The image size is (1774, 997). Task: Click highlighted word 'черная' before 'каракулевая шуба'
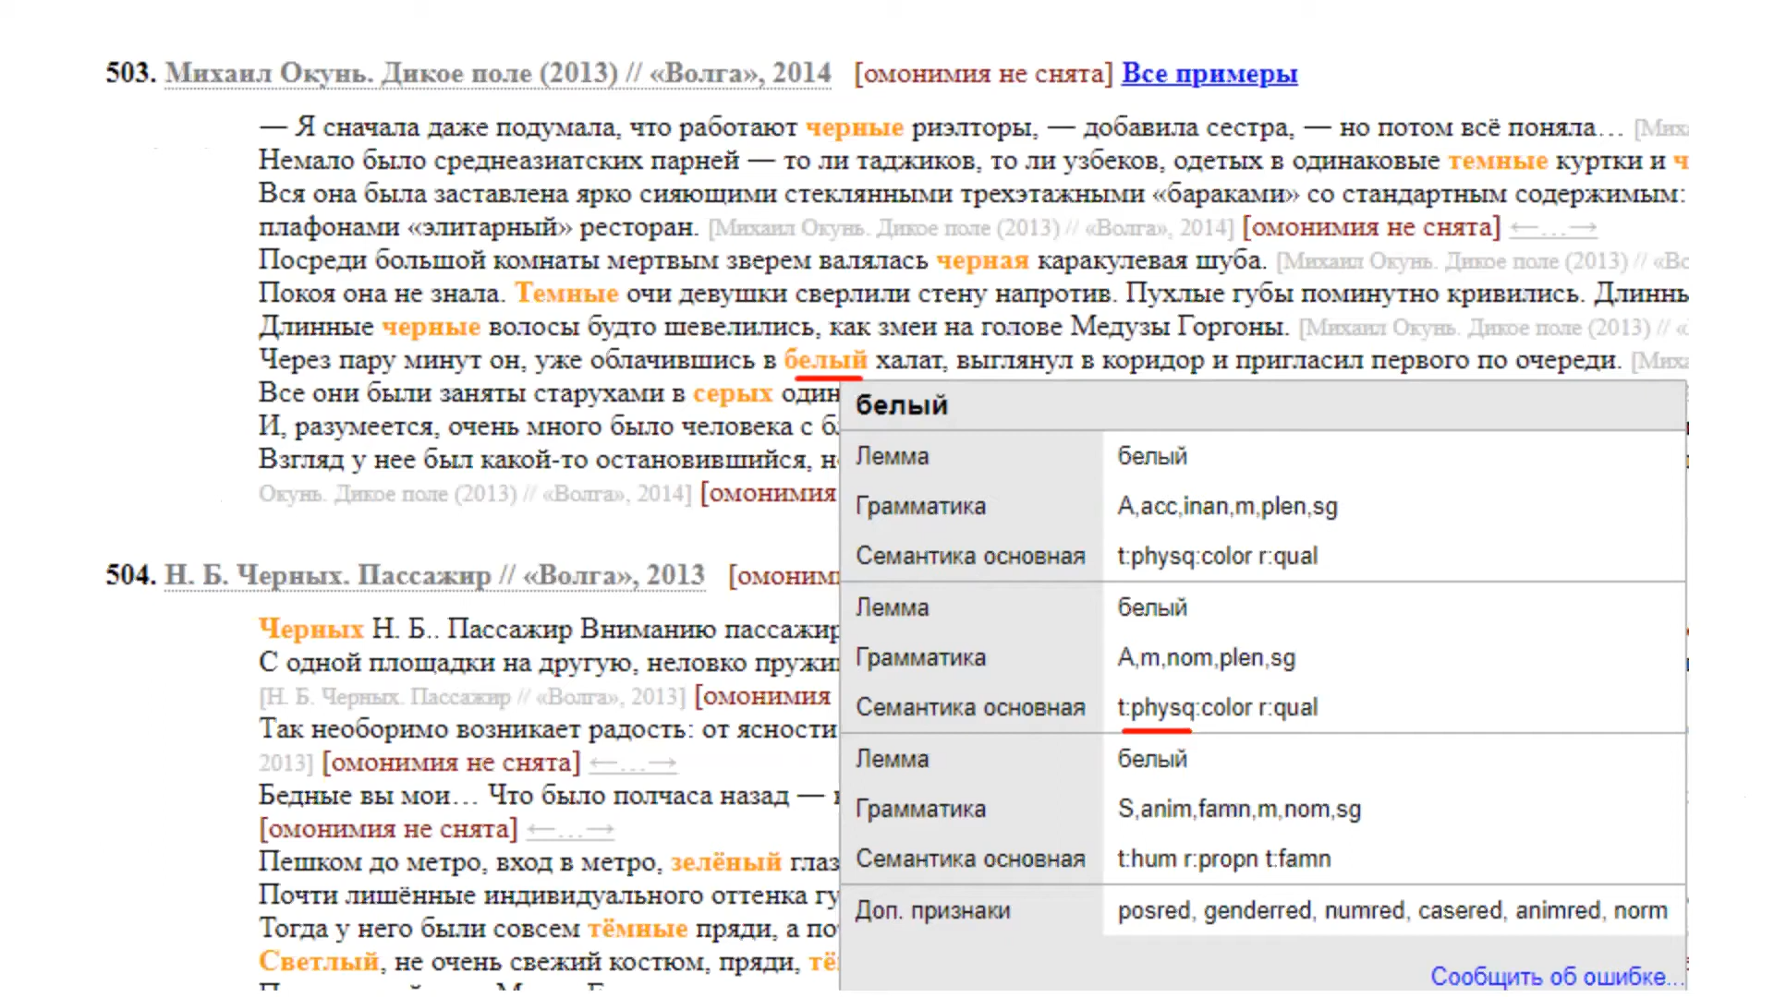pos(982,260)
